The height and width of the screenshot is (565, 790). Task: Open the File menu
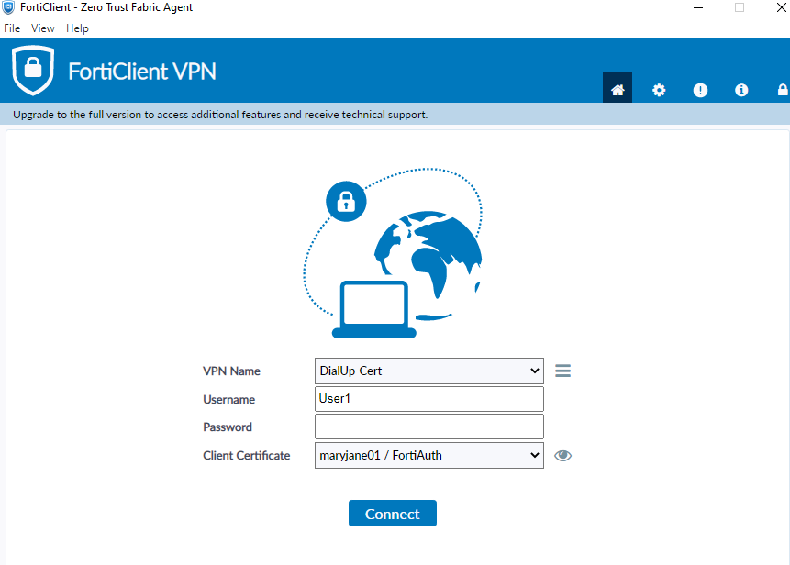tap(12, 28)
